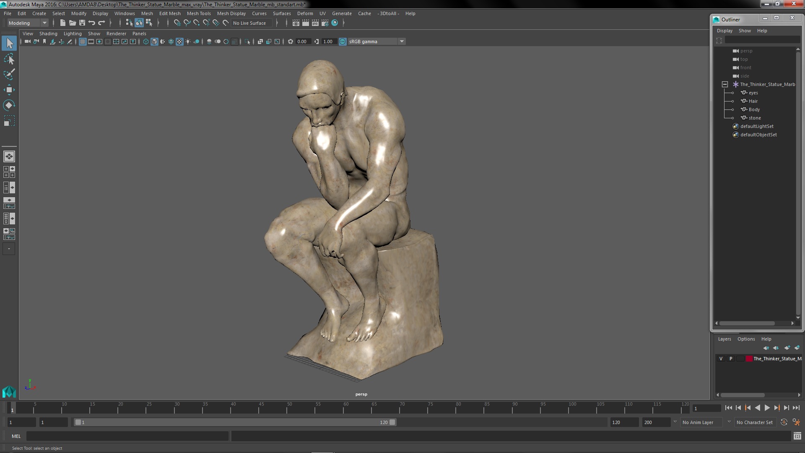Open viewport Lighting menu
Screen dimensions: 805x453
pyautogui.click(x=73, y=34)
